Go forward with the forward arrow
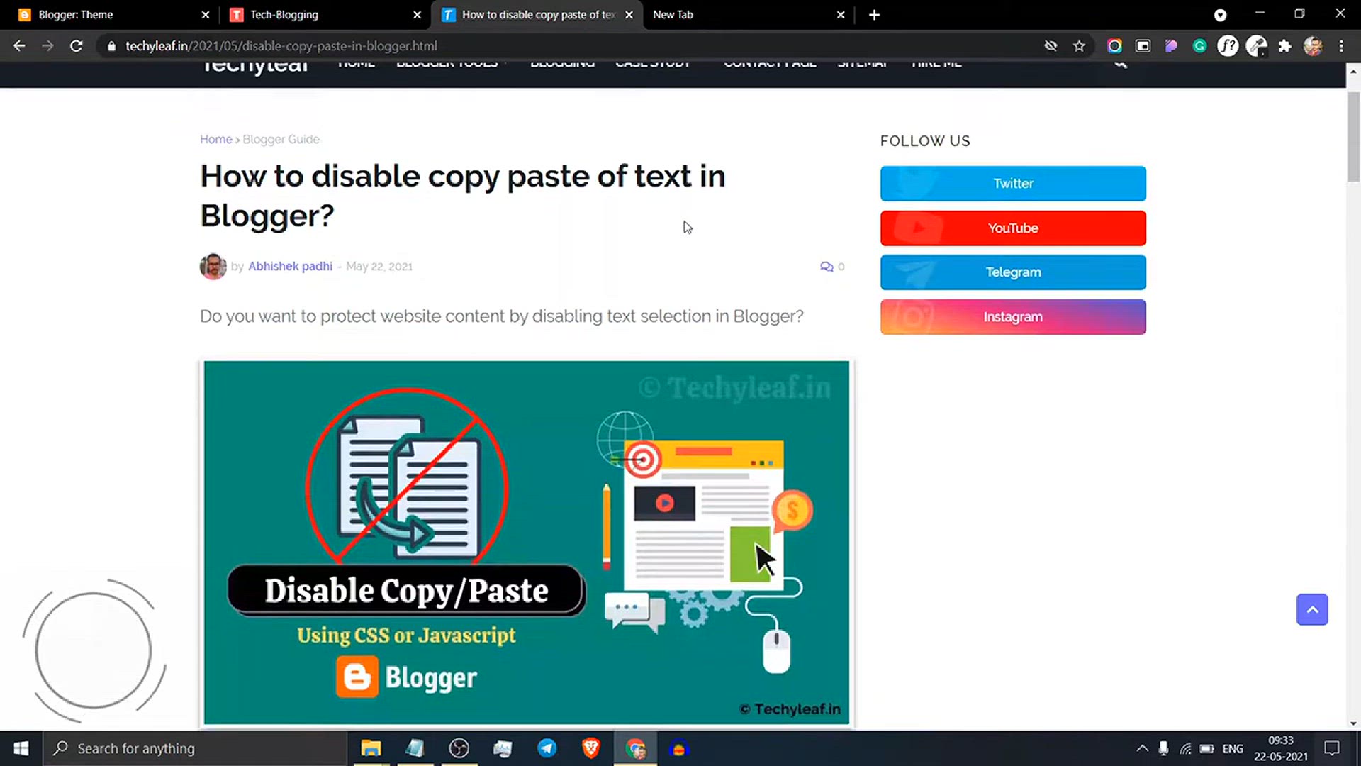1361x766 pixels. 47,46
